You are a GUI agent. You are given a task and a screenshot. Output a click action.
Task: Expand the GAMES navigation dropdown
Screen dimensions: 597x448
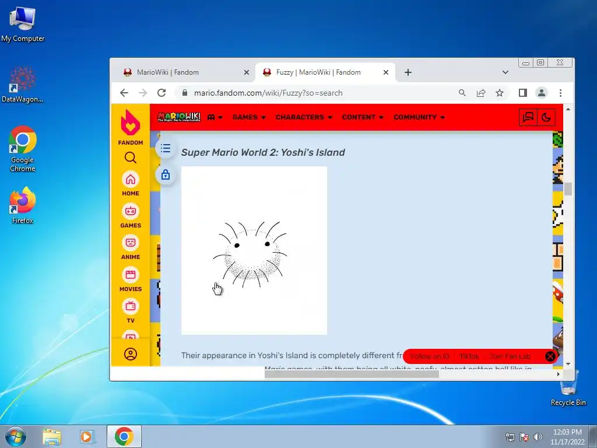(x=249, y=117)
